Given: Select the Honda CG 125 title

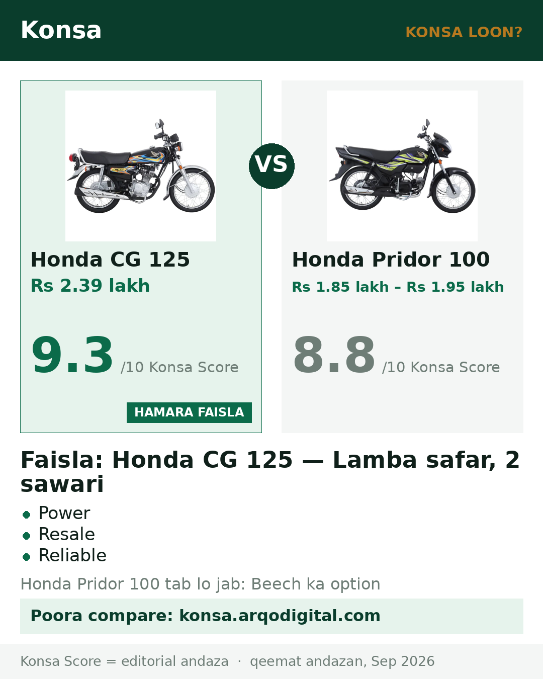Looking at the screenshot, I should click(110, 260).
